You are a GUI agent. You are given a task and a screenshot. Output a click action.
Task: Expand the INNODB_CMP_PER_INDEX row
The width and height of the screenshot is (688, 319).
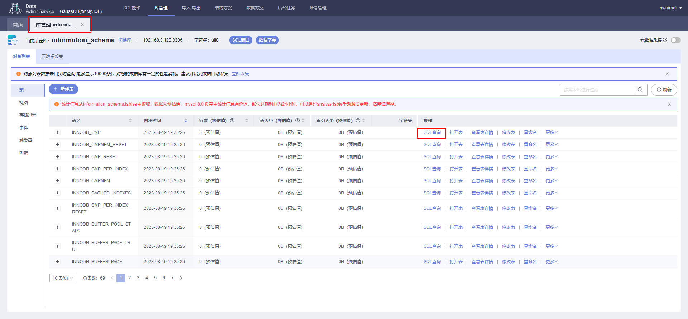tap(57, 169)
